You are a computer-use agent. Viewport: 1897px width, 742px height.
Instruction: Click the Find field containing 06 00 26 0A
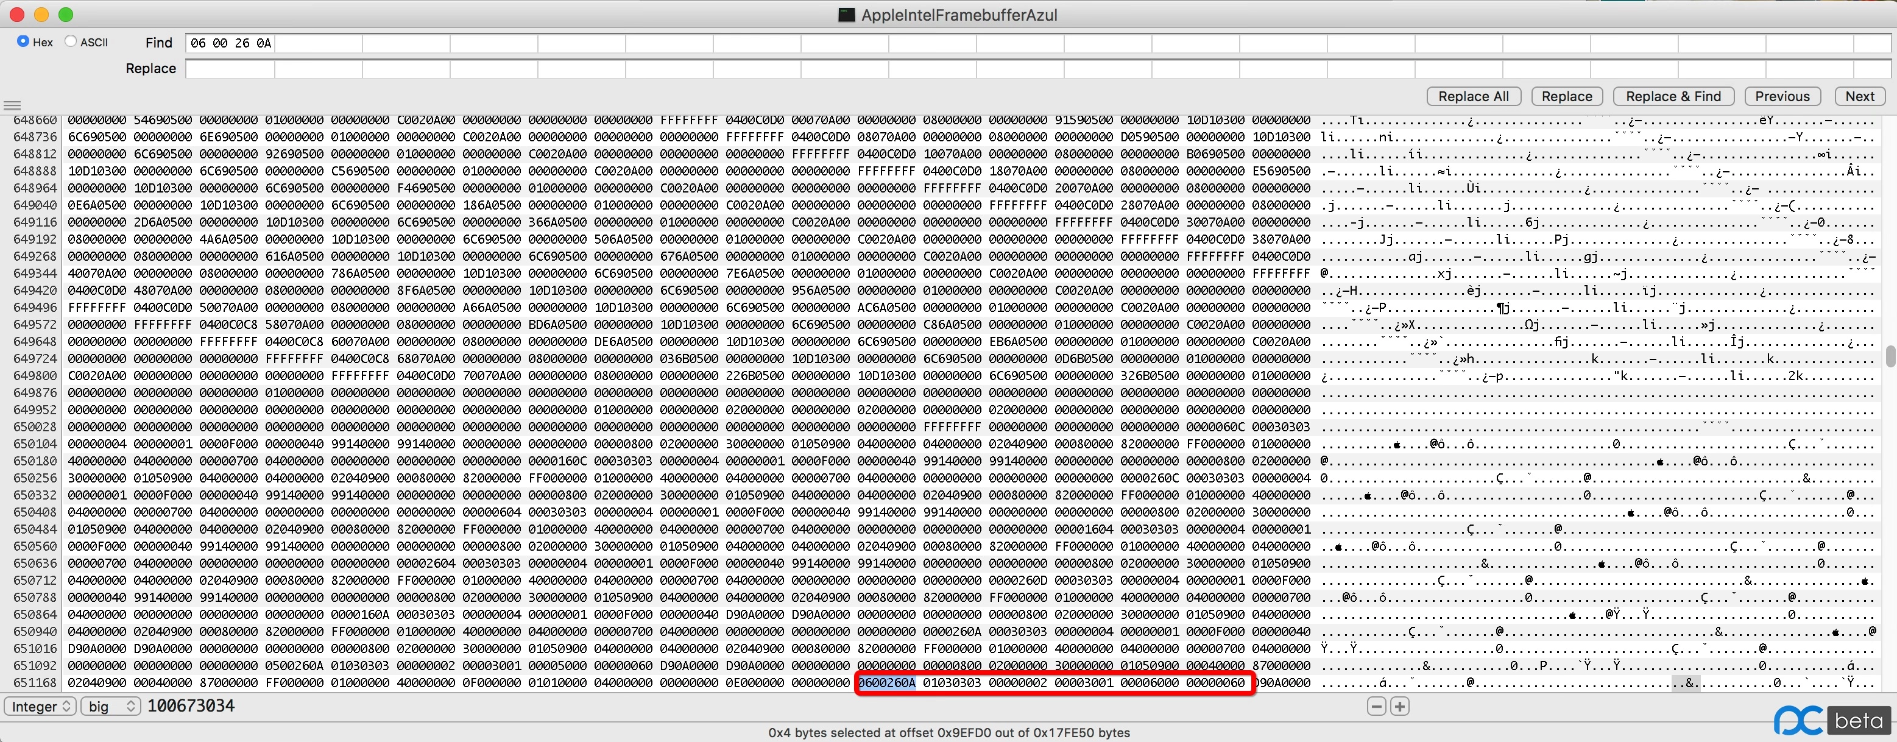[1037, 43]
